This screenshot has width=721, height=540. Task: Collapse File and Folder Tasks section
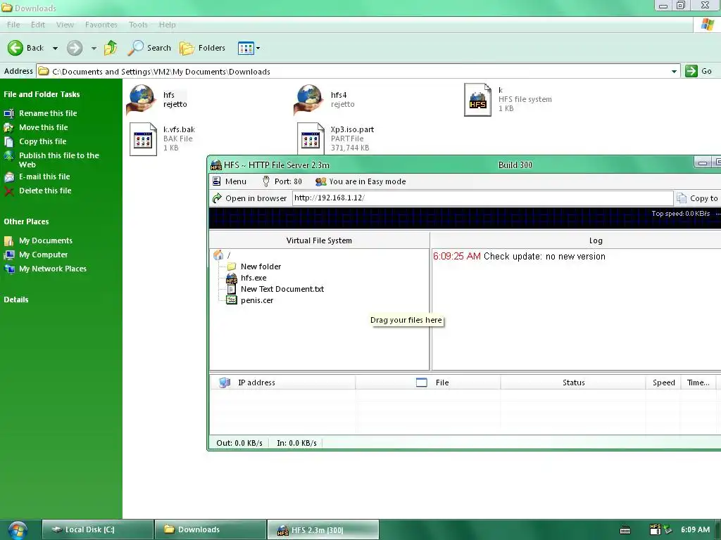pyautogui.click(x=42, y=94)
